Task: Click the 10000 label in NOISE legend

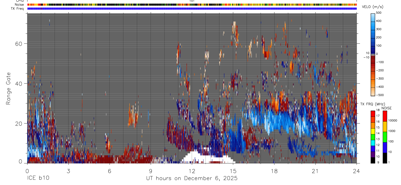Action: 392,120
